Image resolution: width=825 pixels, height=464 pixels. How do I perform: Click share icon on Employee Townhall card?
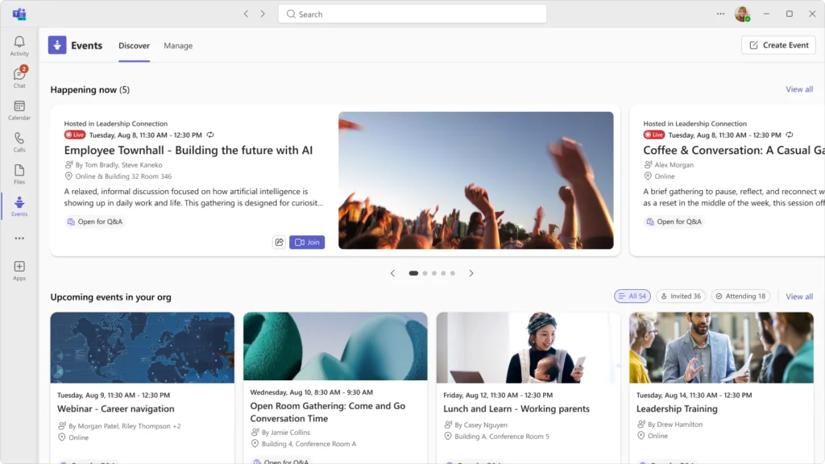coord(279,242)
